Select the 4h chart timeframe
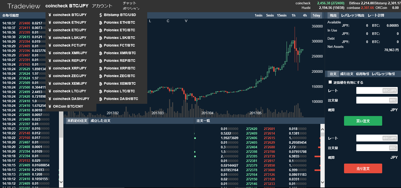This screenshot has width=401, height=188. (x=305, y=16)
